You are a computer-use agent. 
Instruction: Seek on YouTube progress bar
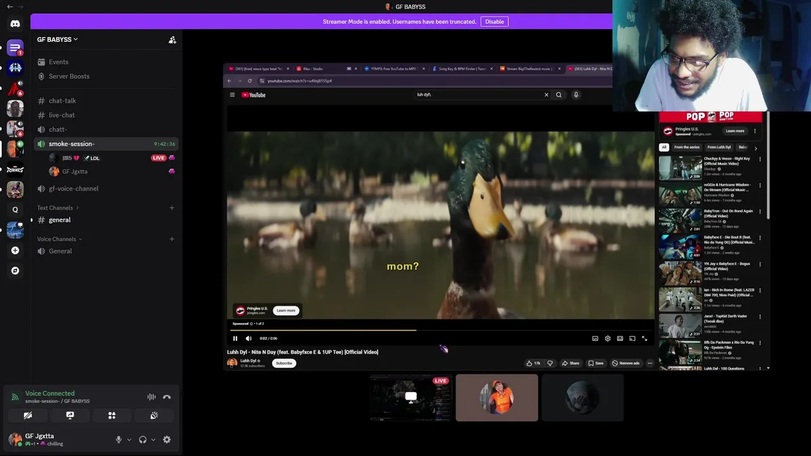[x=440, y=330]
